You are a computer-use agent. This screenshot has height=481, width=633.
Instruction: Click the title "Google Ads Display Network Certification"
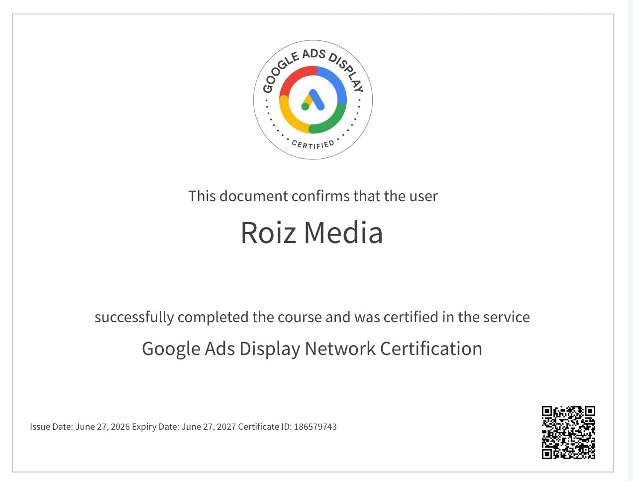(x=312, y=349)
